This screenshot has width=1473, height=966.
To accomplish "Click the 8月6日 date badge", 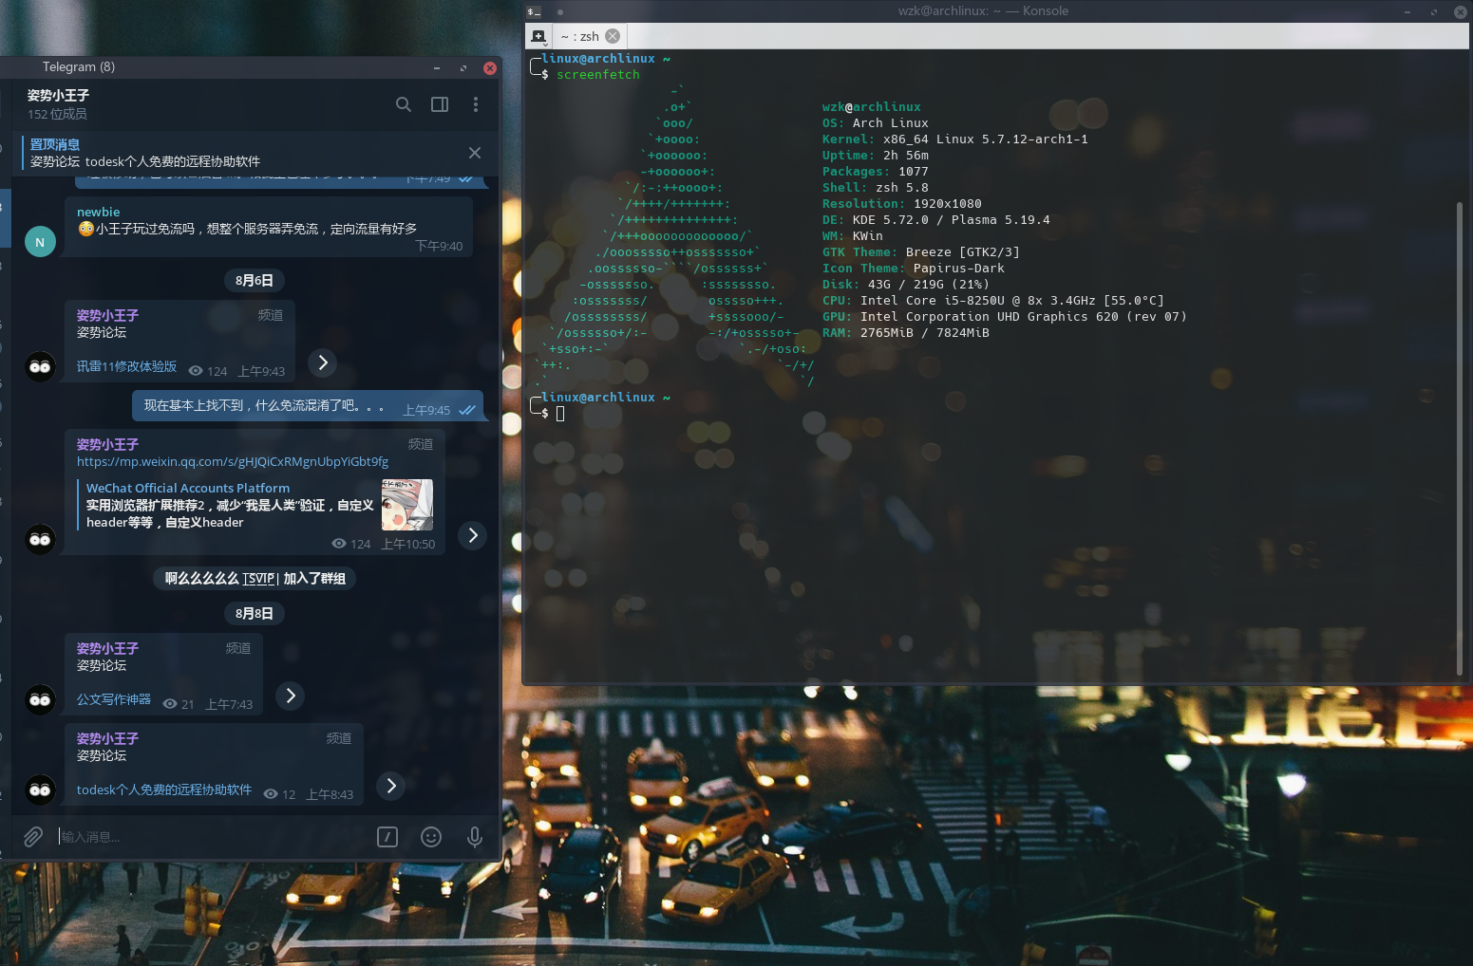I will (x=255, y=280).
